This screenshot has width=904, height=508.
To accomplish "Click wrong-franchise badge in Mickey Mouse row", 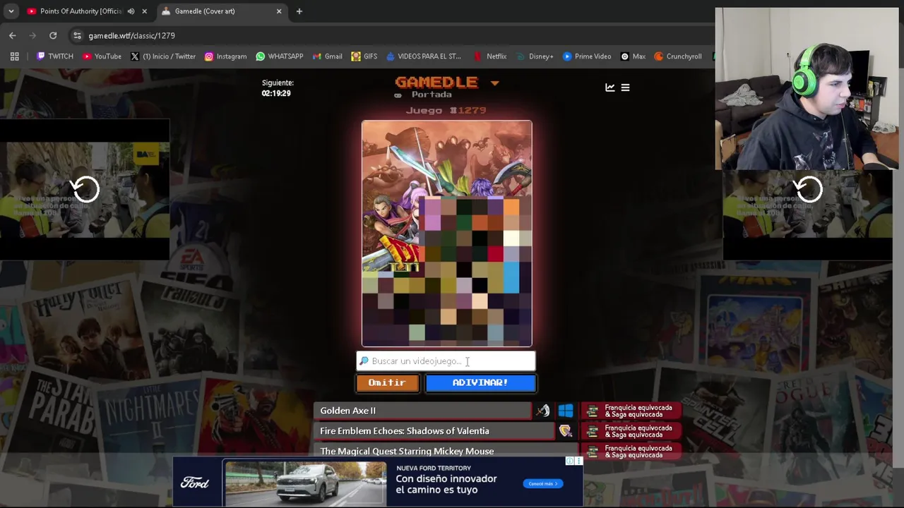I will pos(631,451).
